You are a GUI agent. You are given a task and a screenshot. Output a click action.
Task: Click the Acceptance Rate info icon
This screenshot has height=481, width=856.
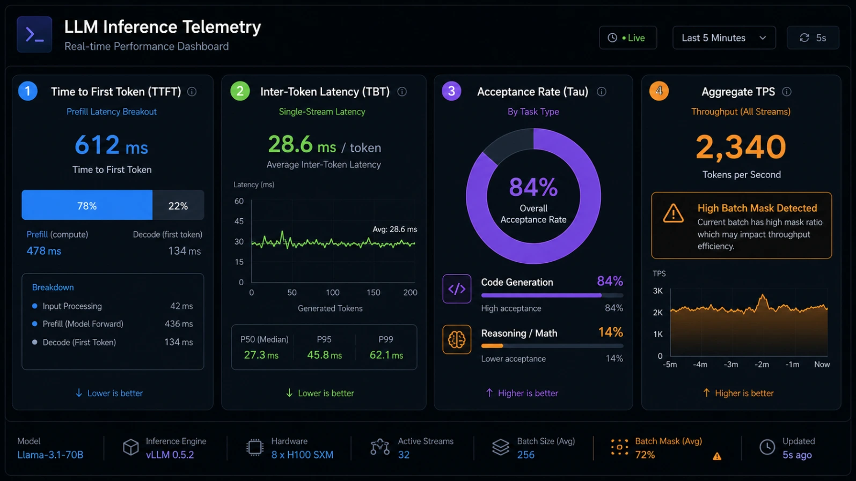coord(602,92)
